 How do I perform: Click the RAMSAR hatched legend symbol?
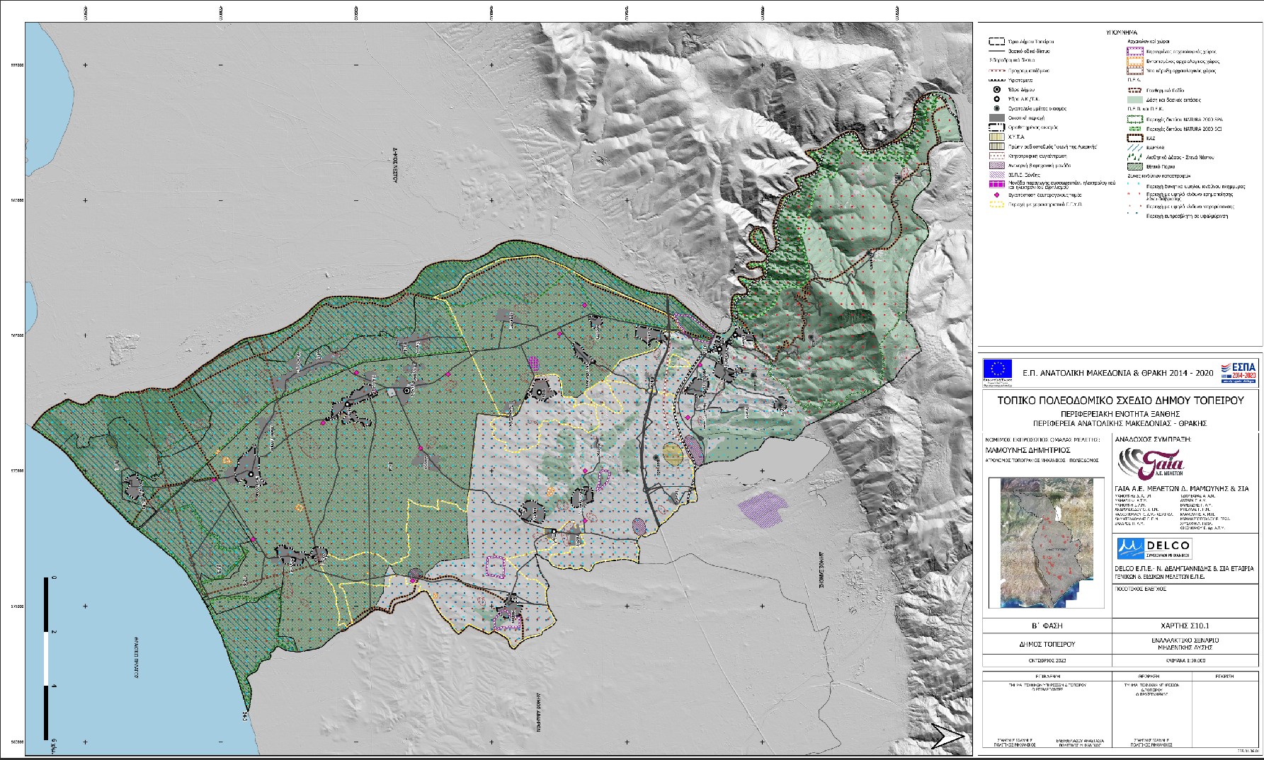(x=1135, y=147)
